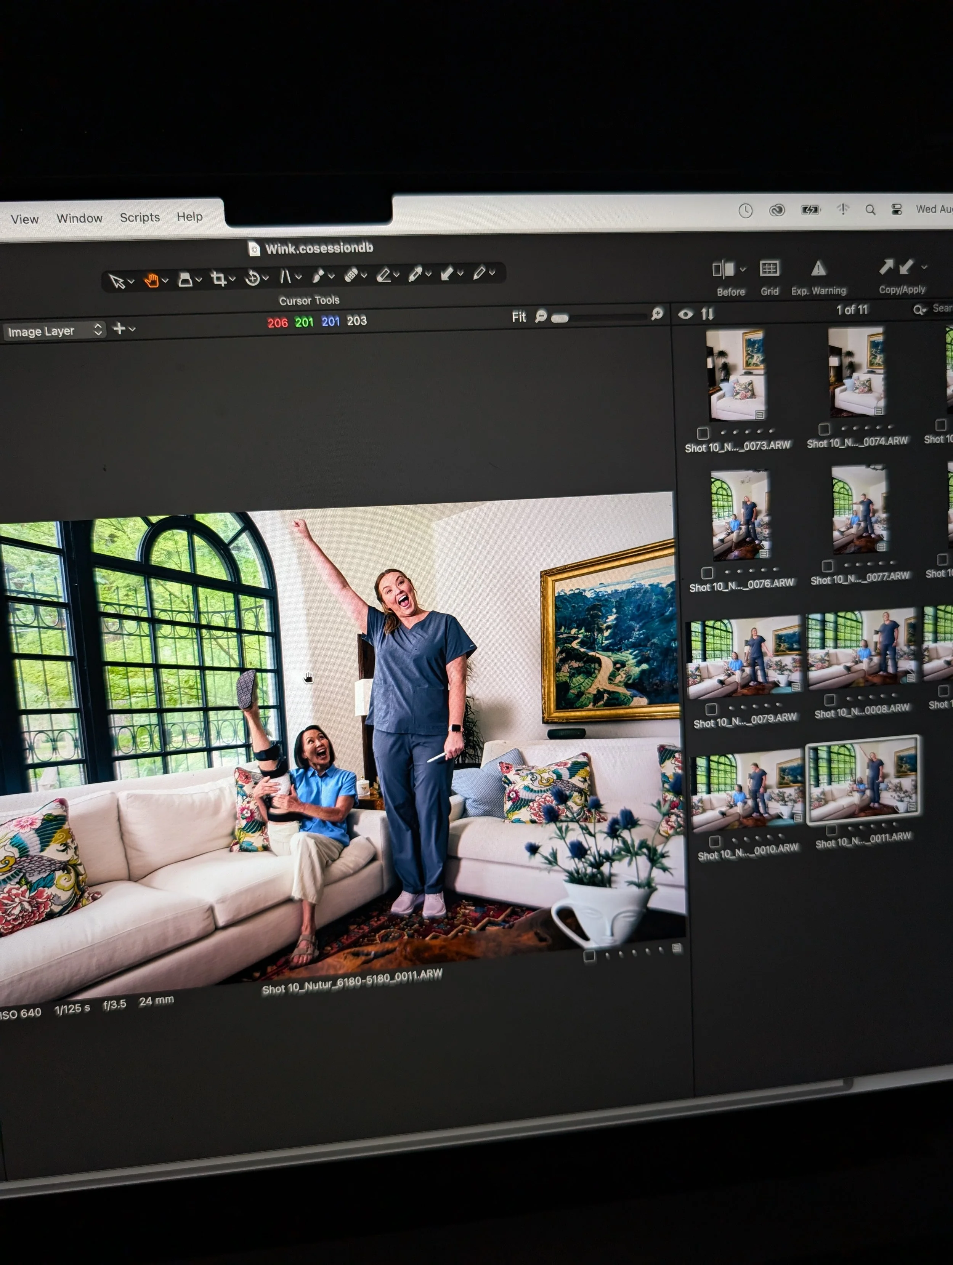Screen dimensions: 953x1265
Task: Open the Scripts menu
Action: [140, 217]
